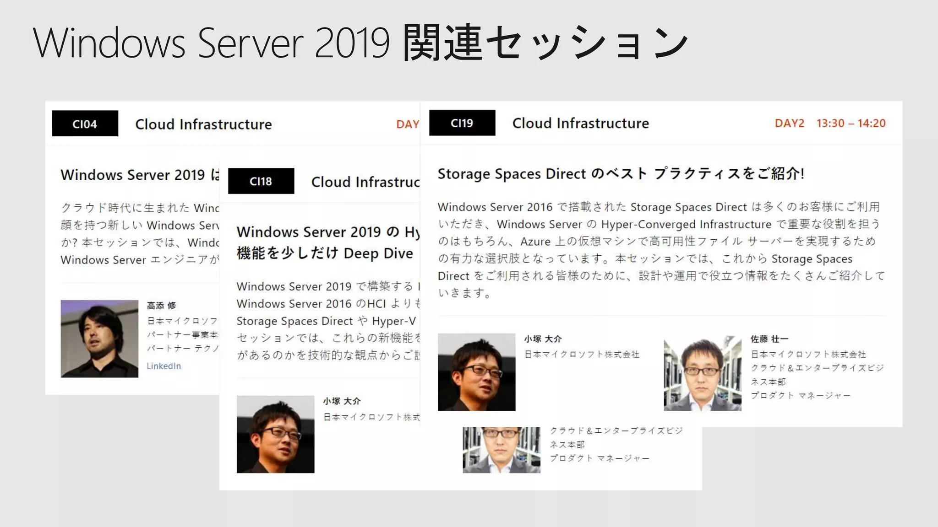938x527 pixels.
Task: Click the 13:30 – 14:20 time text
Action: 851,123
